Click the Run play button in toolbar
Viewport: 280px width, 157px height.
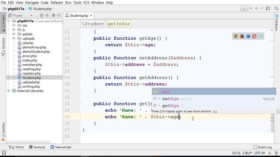251,8
